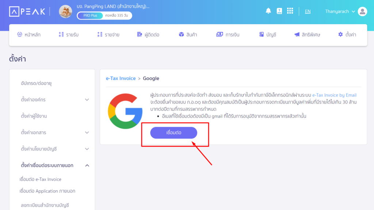Open the apps grid icon

[290, 11]
